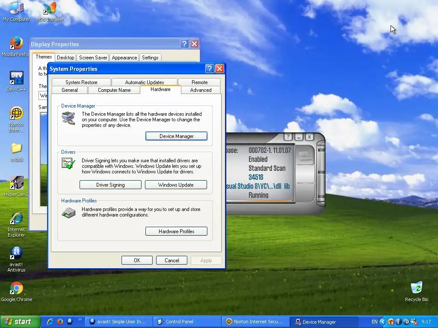438x328 pixels.
Task: Click the Device Manager section icon
Action: coord(68,118)
